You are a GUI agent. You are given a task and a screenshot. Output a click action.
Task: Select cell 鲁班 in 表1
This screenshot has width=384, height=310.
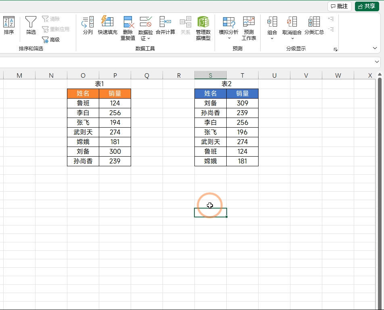(83, 103)
